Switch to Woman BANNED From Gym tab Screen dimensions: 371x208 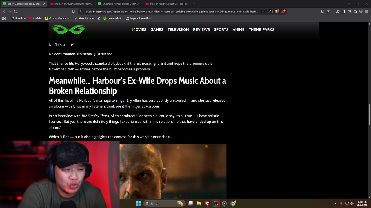pyautogui.click(x=71, y=4)
